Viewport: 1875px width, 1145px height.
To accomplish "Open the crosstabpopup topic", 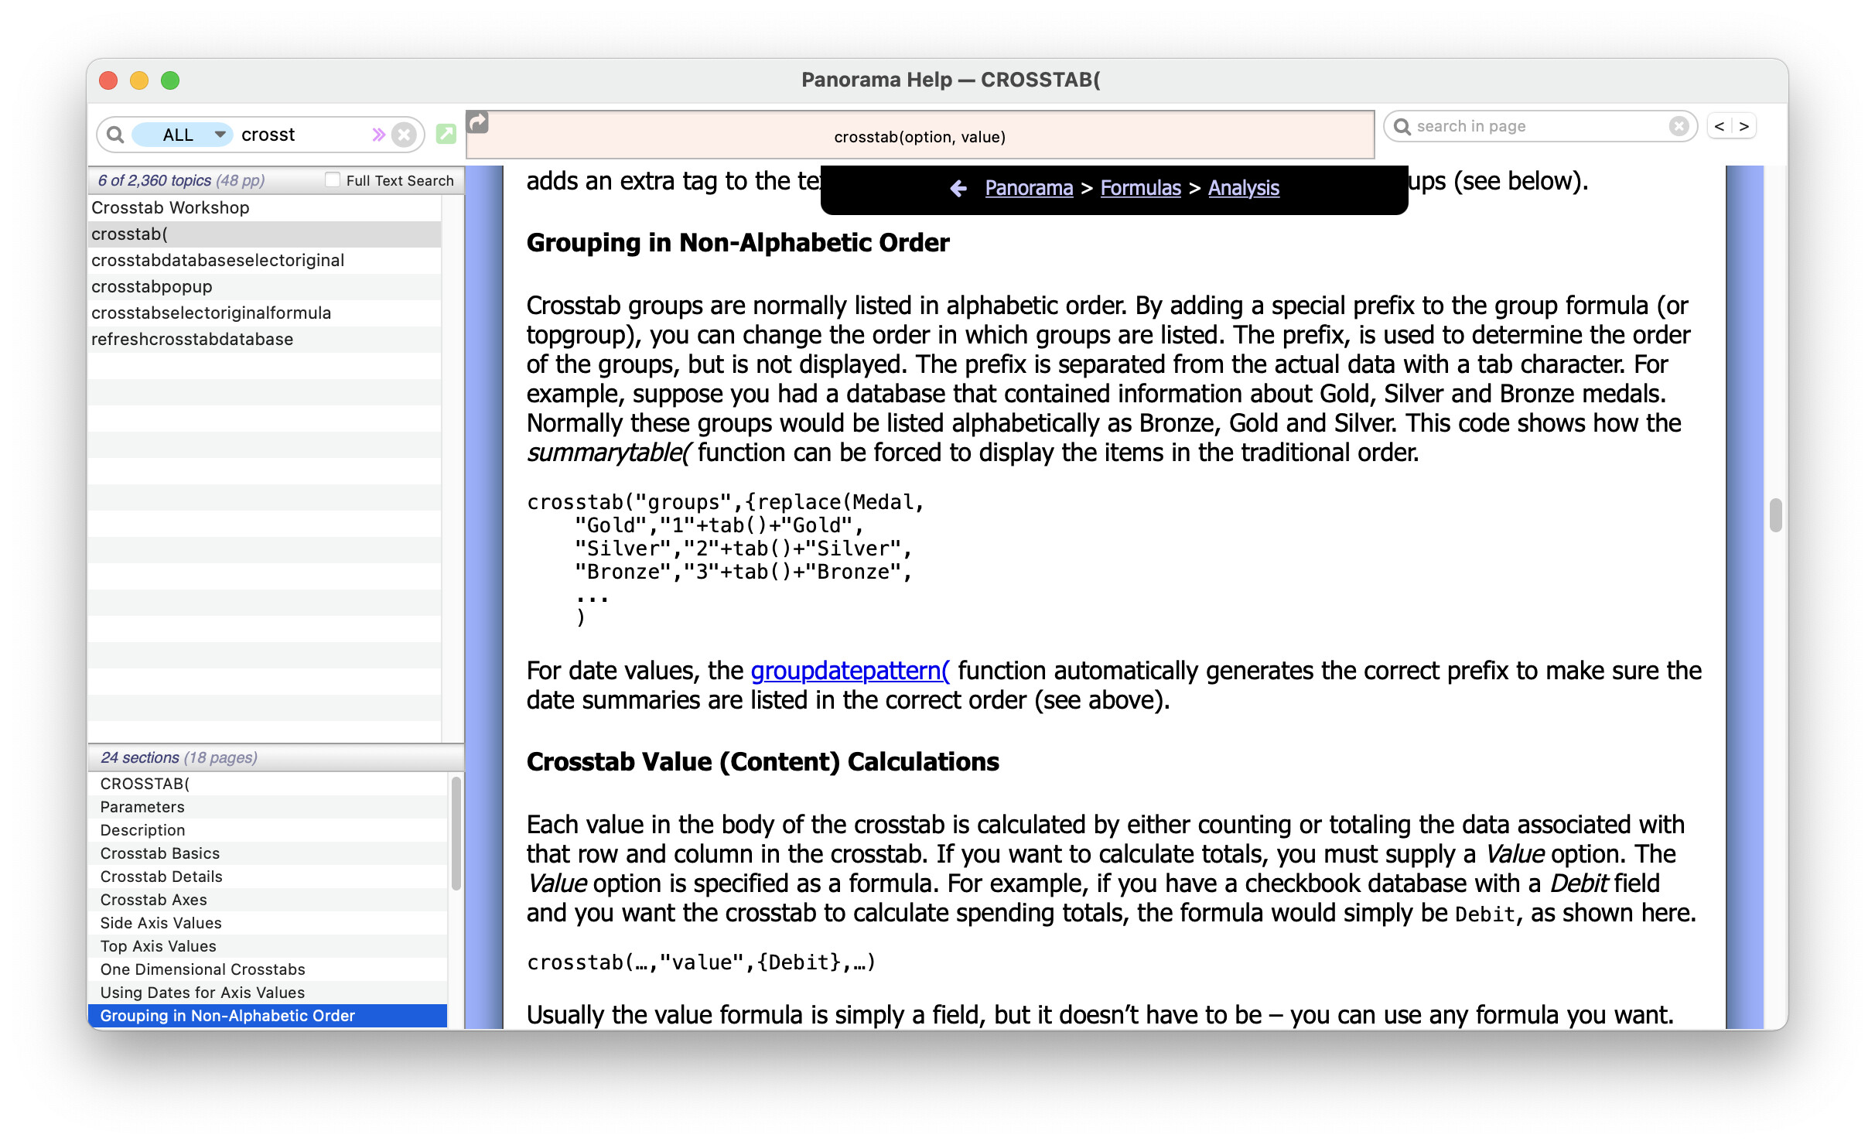I will [265, 286].
